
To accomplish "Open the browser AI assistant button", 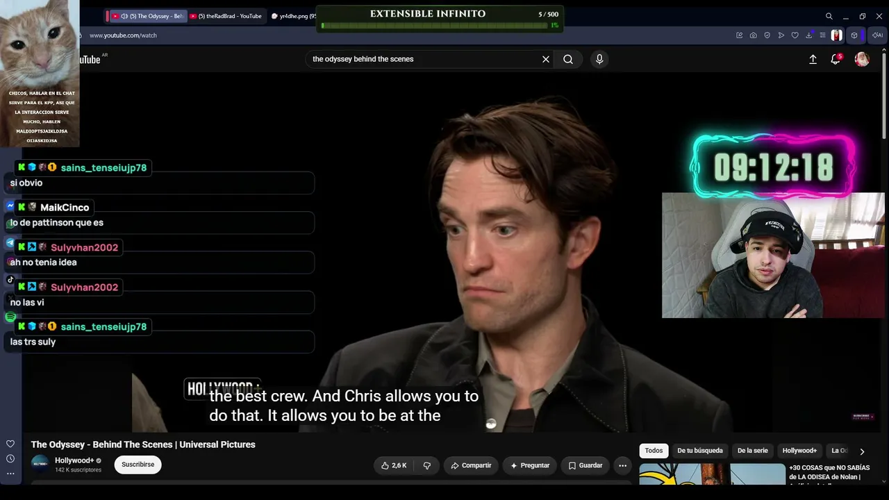I will [x=877, y=35].
